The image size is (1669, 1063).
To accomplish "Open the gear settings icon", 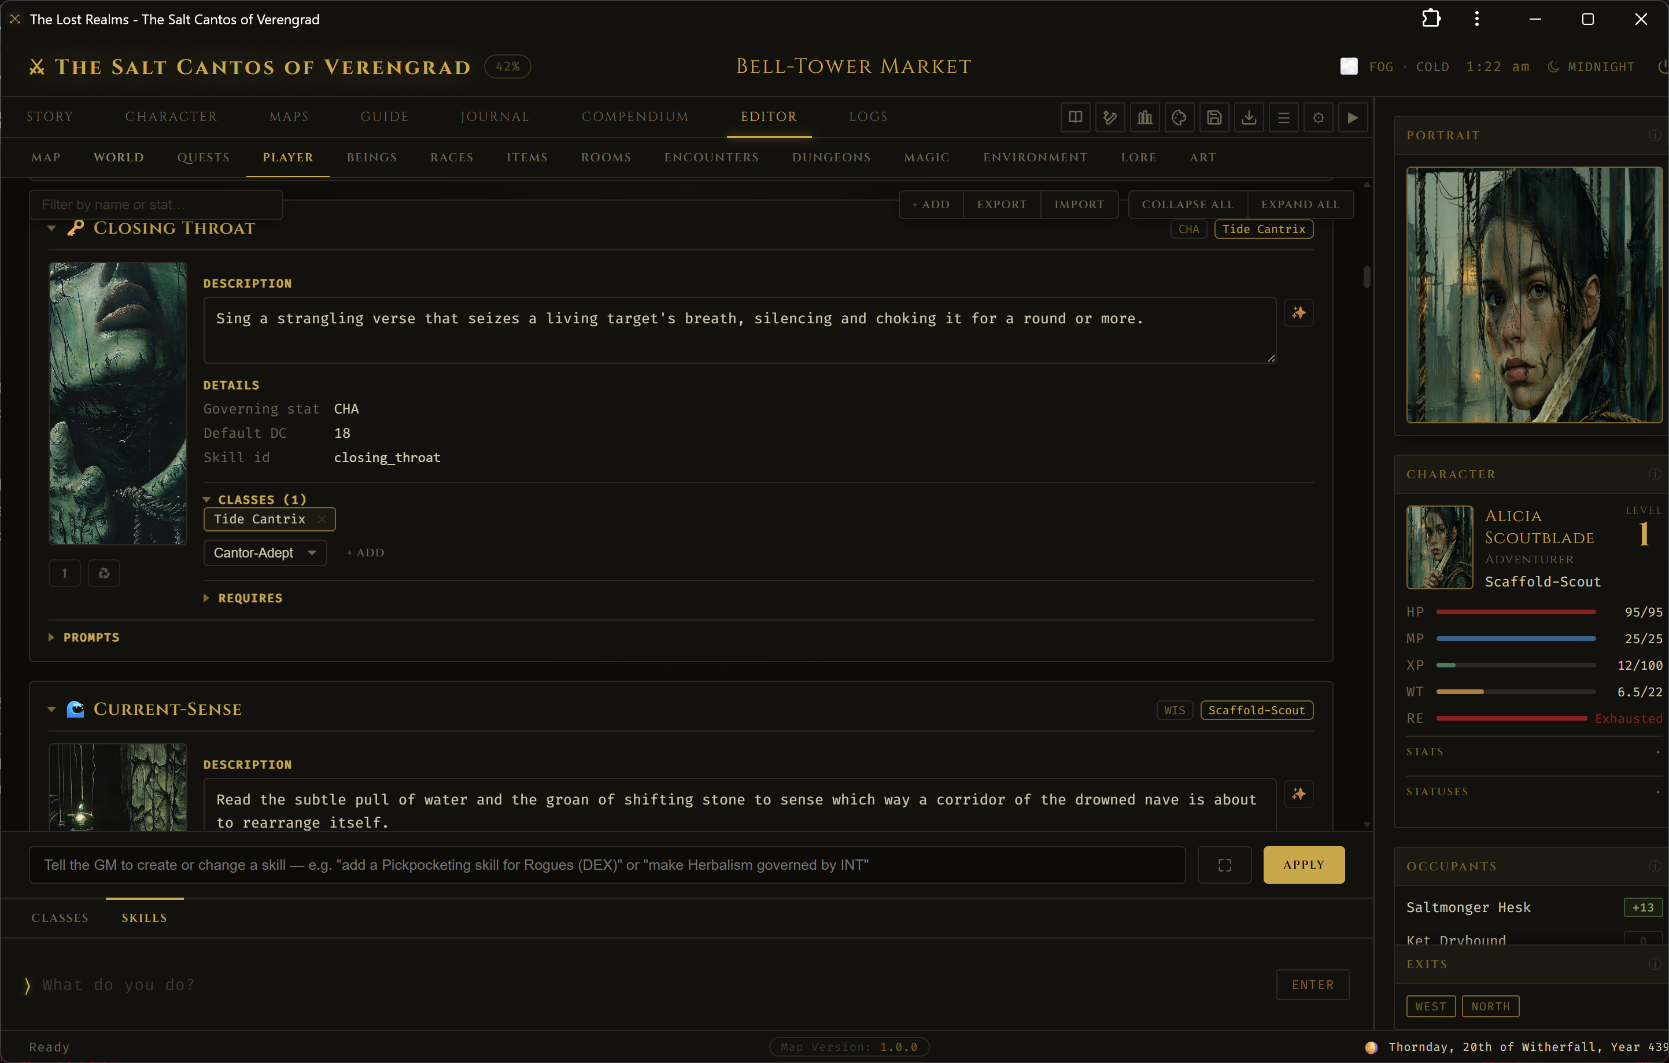I will coord(1317,117).
